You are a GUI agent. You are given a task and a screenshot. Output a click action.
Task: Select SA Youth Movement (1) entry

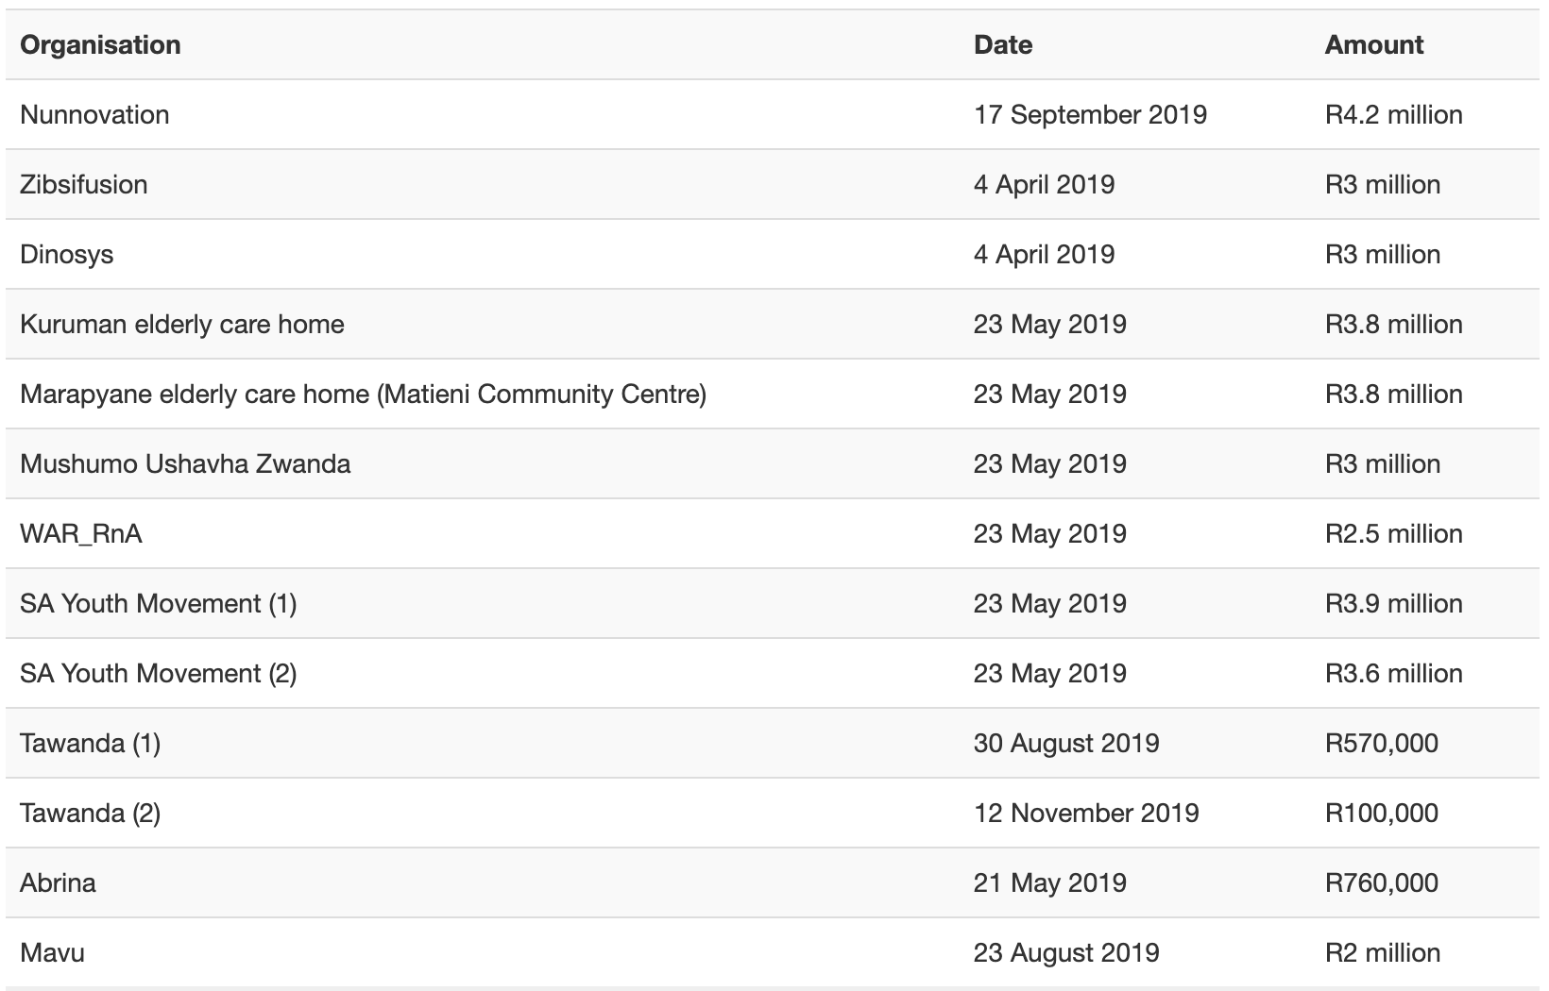(x=159, y=604)
